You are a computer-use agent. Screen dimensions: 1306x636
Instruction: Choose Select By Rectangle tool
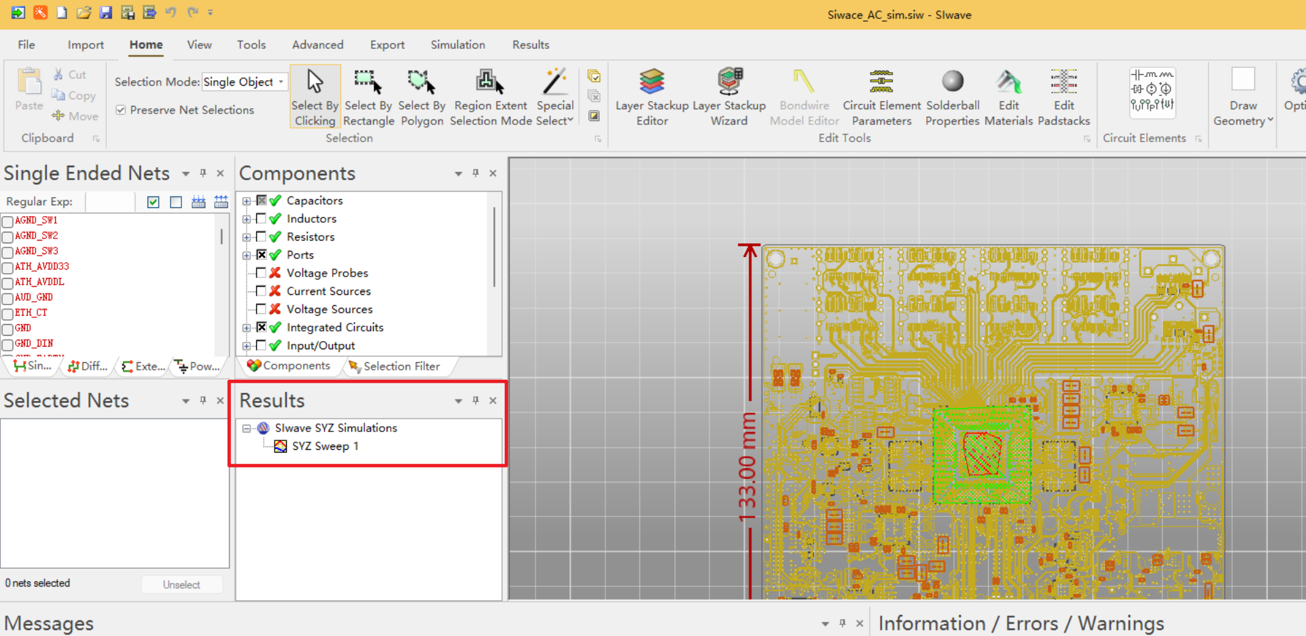click(368, 96)
